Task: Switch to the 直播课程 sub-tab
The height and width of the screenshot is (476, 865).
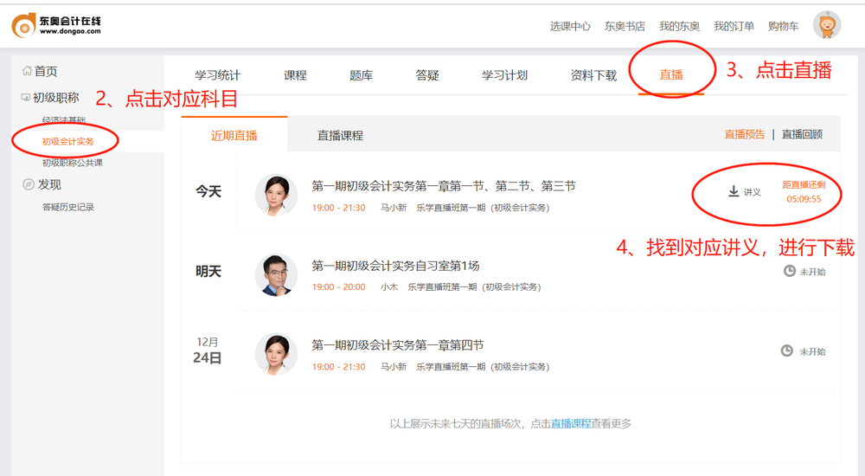Action: pyautogui.click(x=340, y=136)
